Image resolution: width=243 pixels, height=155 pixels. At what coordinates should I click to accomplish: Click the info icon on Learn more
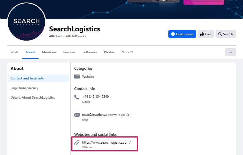pyautogui.click(x=173, y=34)
